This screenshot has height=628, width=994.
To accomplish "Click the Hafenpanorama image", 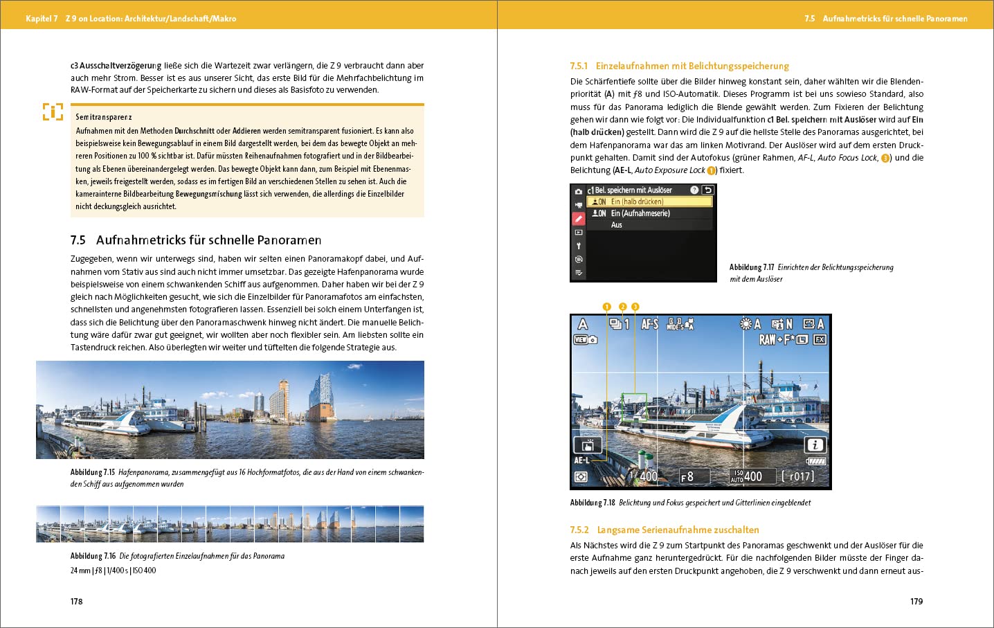I will [x=230, y=410].
